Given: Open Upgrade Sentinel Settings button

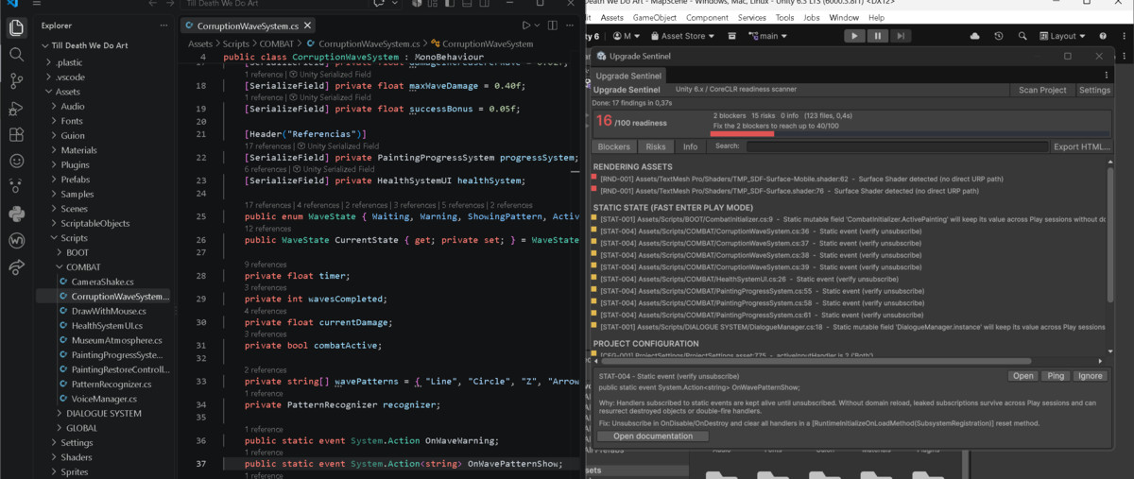Looking at the screenshot, I should (x=1094, y=90).
